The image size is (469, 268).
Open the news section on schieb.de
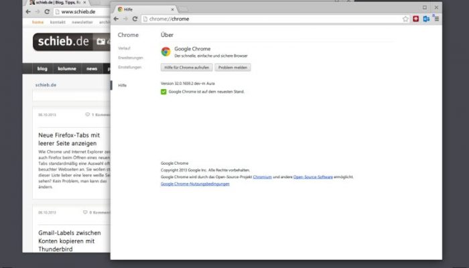click(92, 68)
